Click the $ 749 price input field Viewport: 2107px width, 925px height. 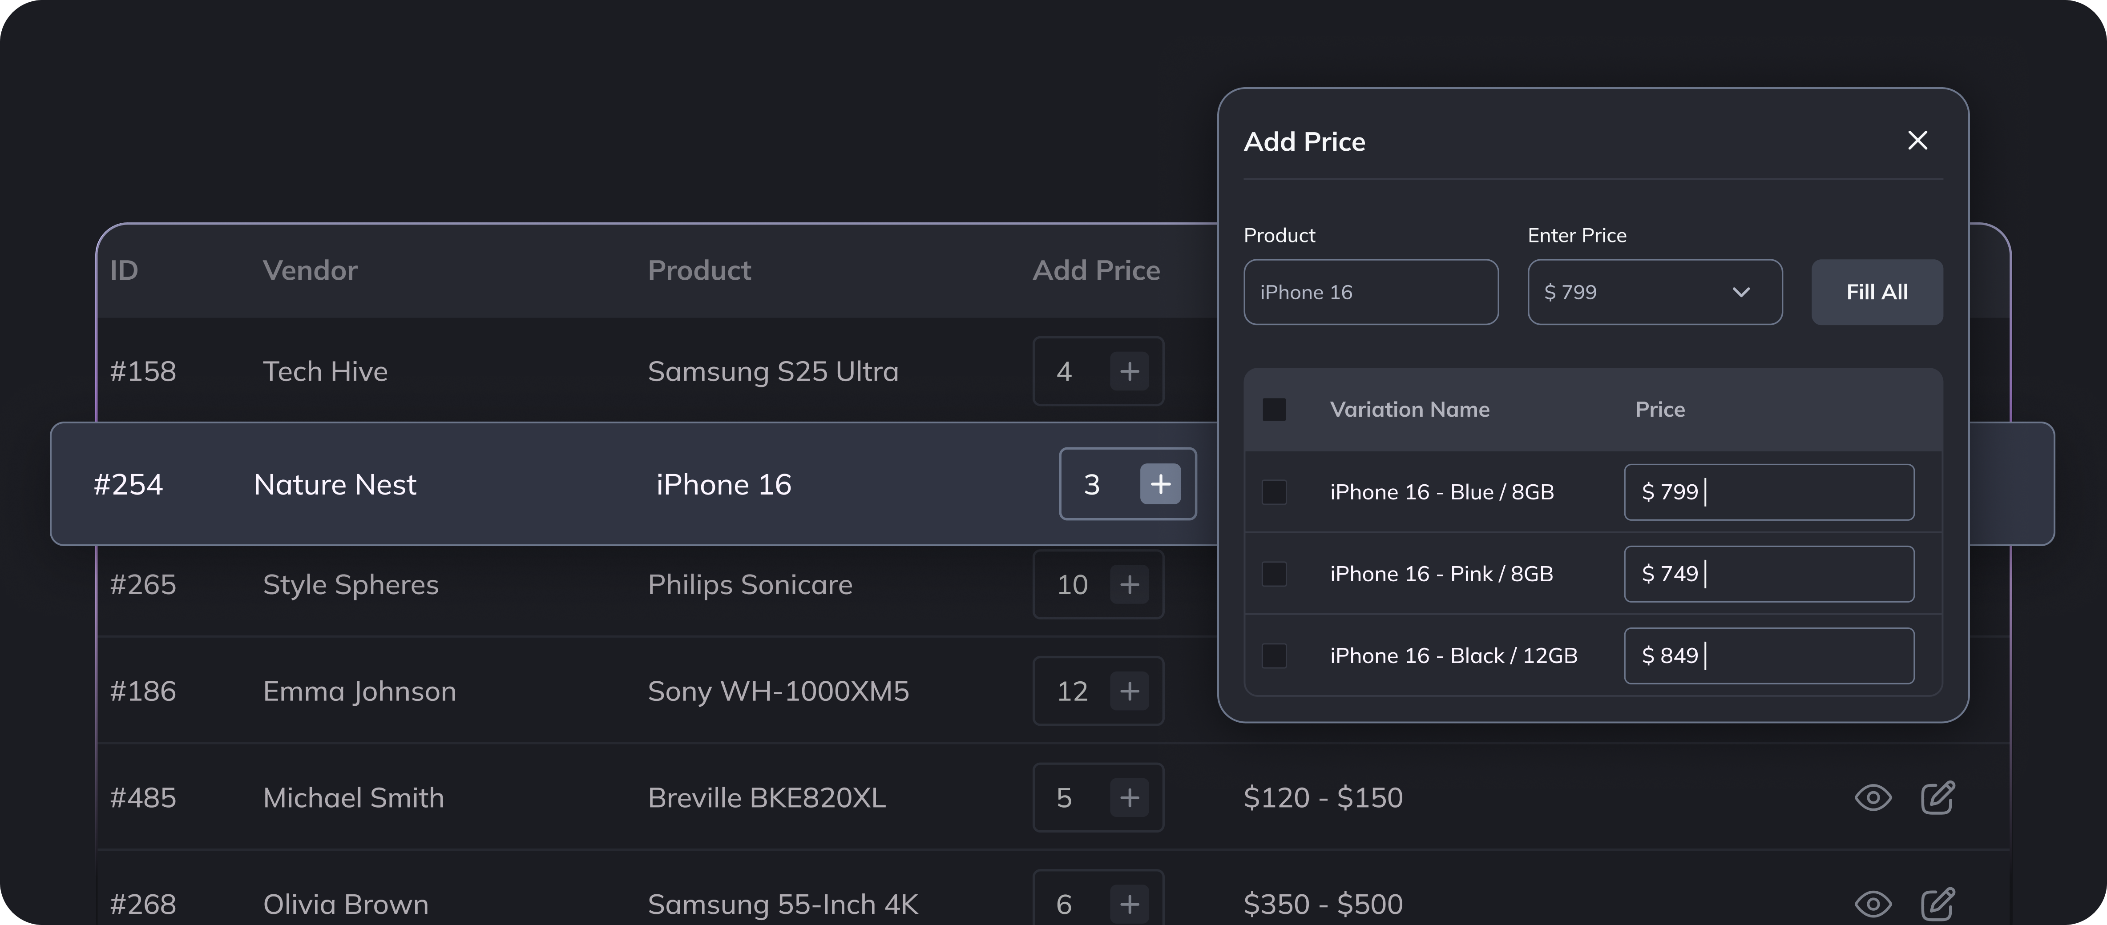coord(1768,573)
